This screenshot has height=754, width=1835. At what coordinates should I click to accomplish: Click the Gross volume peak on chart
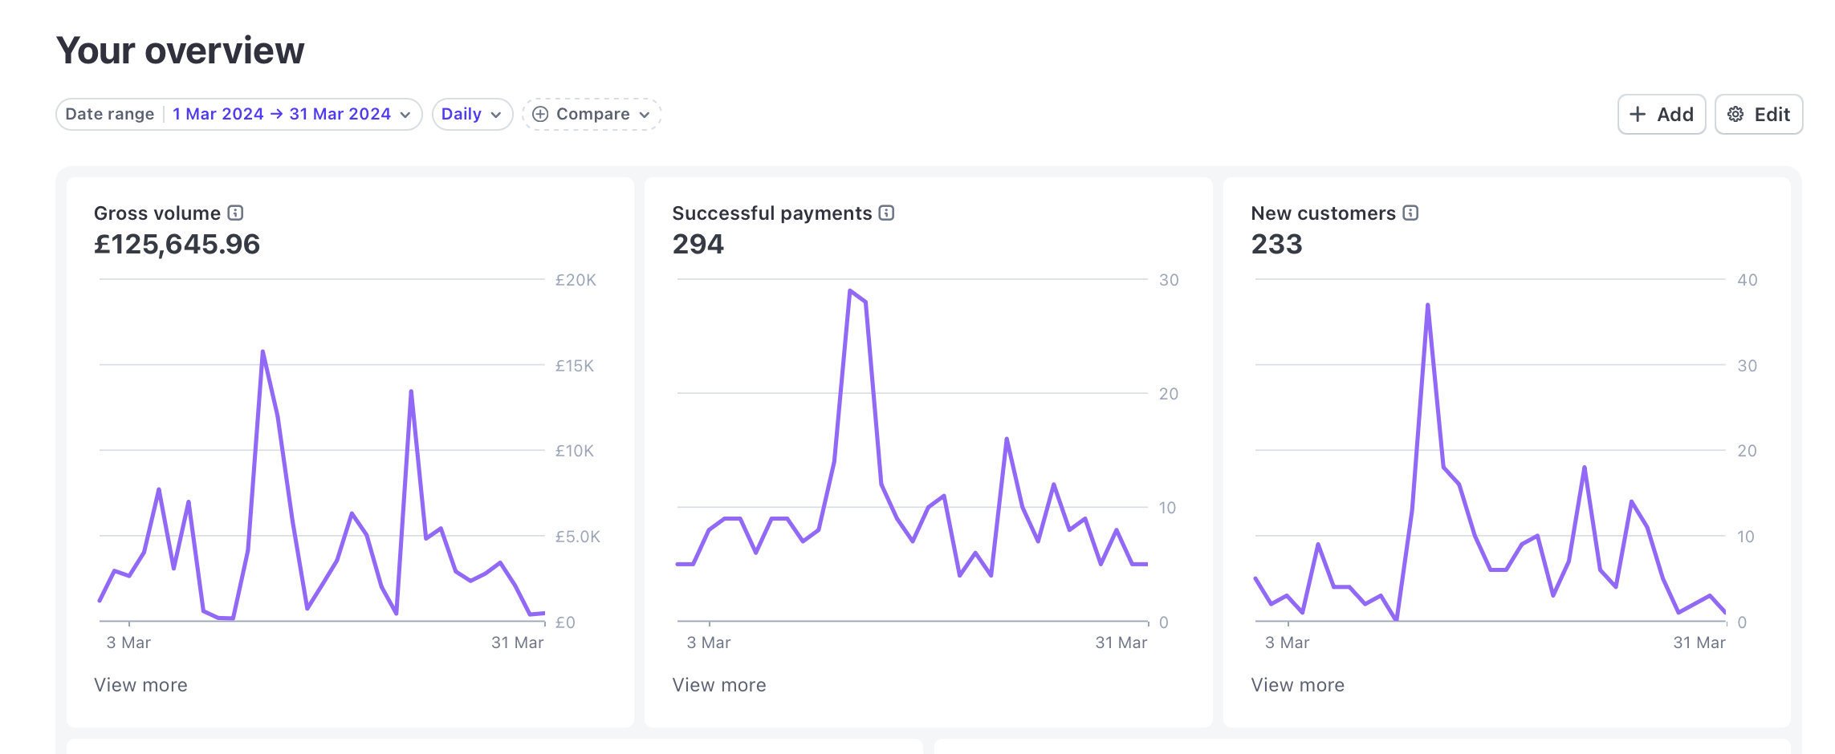click(262, 351)
